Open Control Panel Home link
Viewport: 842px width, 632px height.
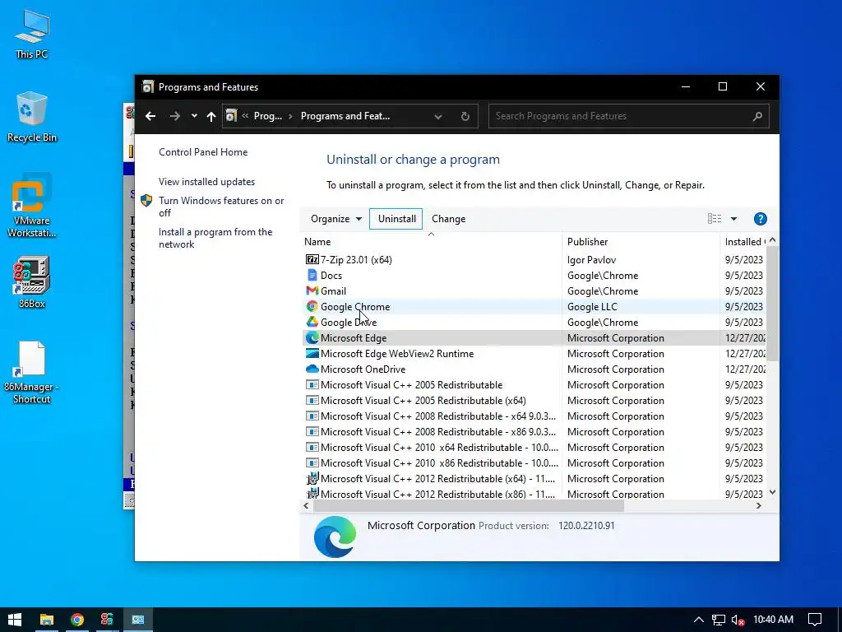[x=203, y=152]
